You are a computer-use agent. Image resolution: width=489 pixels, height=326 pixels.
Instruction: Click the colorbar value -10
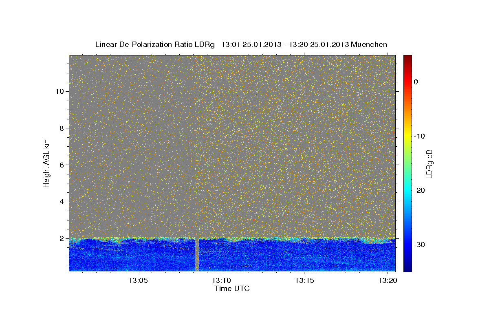(x=419, y=136)
